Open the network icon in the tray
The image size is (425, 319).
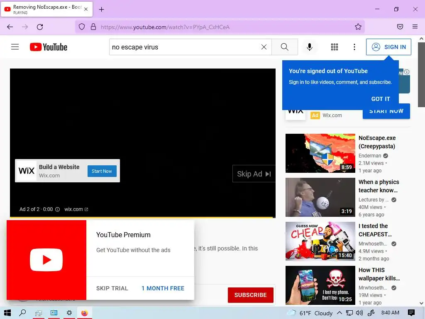(x=349, y=313)
